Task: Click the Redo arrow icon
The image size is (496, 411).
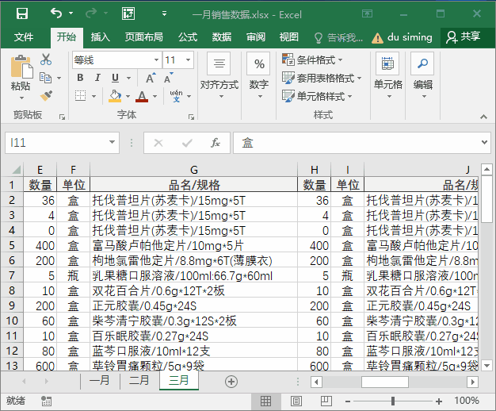Action: [x=91, y=13]
